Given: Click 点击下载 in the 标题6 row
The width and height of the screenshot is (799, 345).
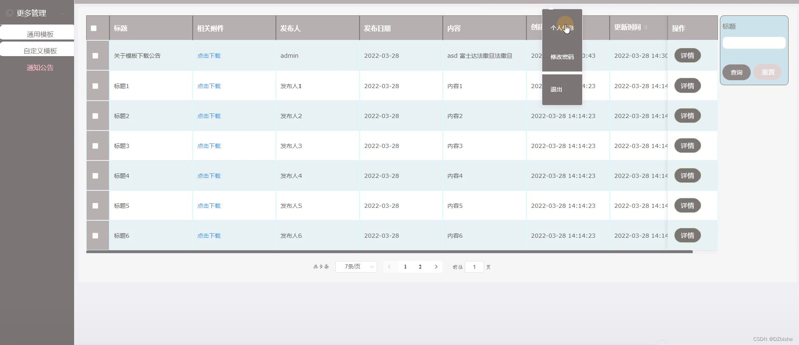Looking at the screenshot, I should [x=209, y=236].
